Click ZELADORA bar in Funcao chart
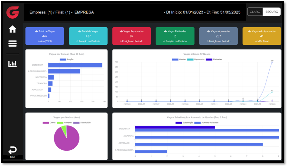288x167 pixels. coord(50,84)
